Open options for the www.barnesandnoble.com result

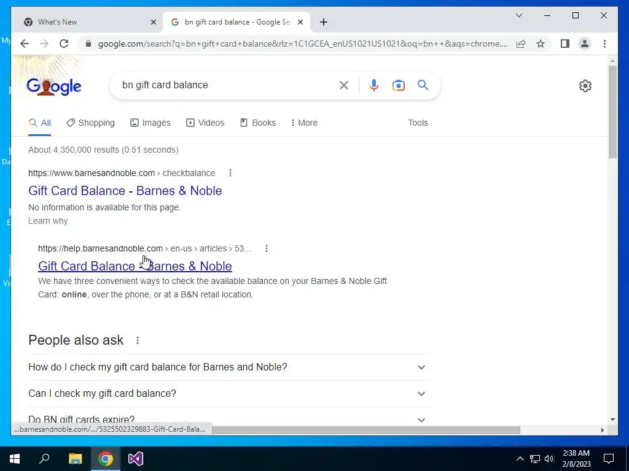pyautogui.click(x=230, y=173)
